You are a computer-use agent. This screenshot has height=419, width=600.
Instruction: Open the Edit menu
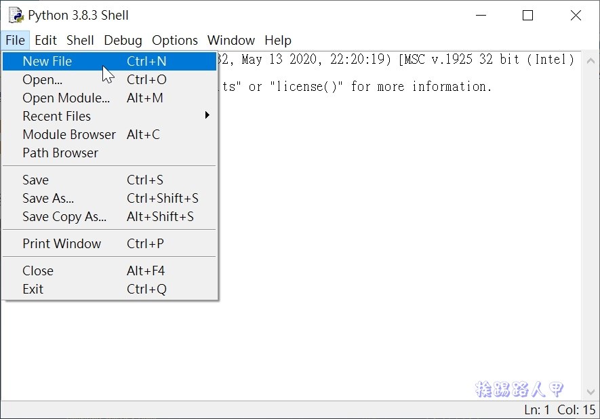point(45,40)
